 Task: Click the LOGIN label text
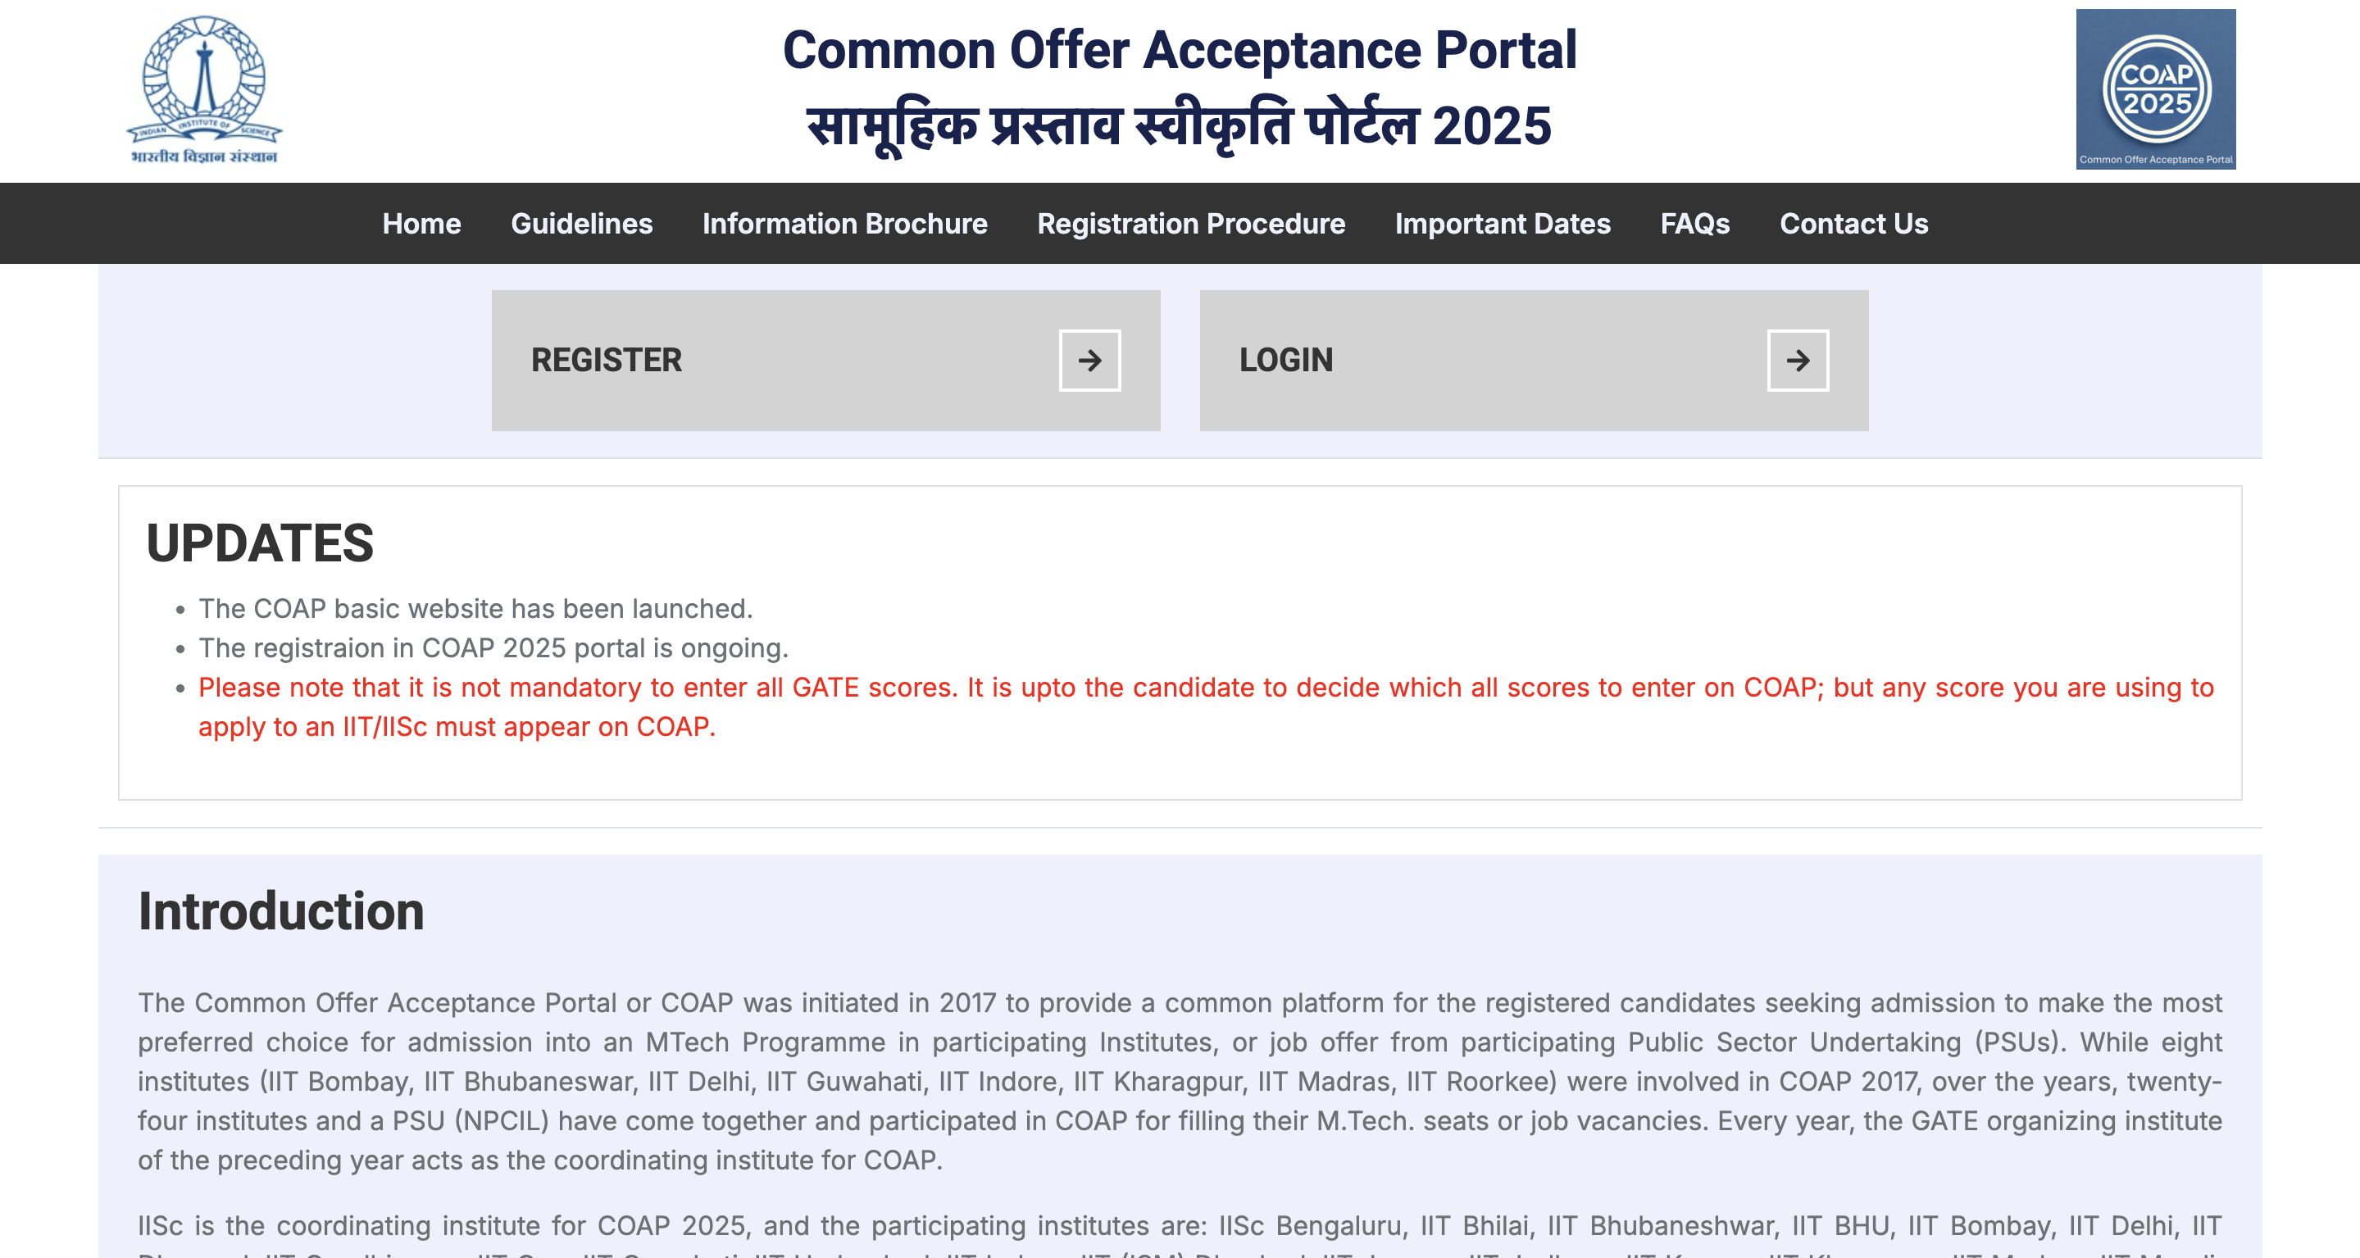pos(1286,360)
